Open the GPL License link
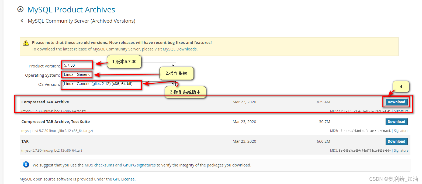422x184 pixels. pos(124,179)
